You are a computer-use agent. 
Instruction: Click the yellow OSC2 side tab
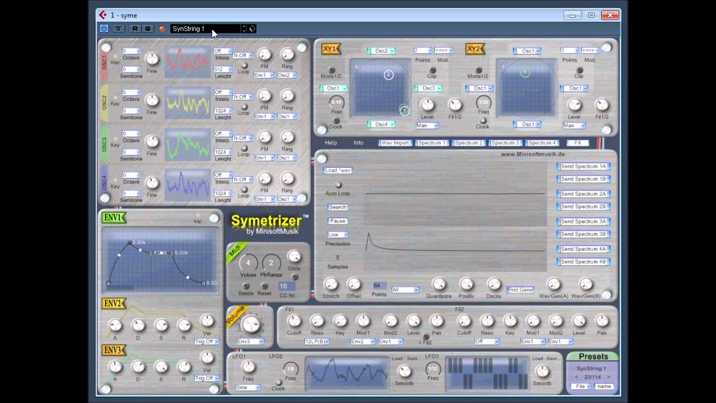pyautogui.click(x=104, y=103)
